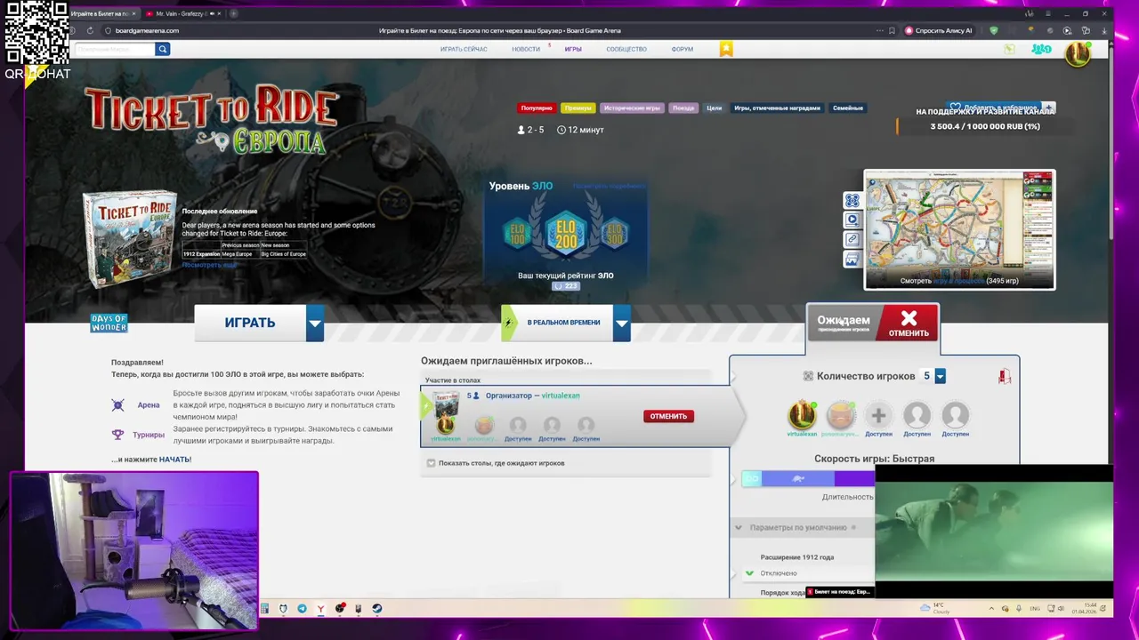
Task: Click the 'Турниры' label
Action: pyautogui.click(x=149, y=435)
